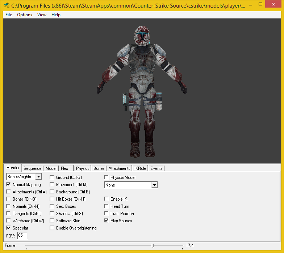The image size is (284, 253).
Task: Click the FOV input field showing 65
Action: click(x=22, y=236)
